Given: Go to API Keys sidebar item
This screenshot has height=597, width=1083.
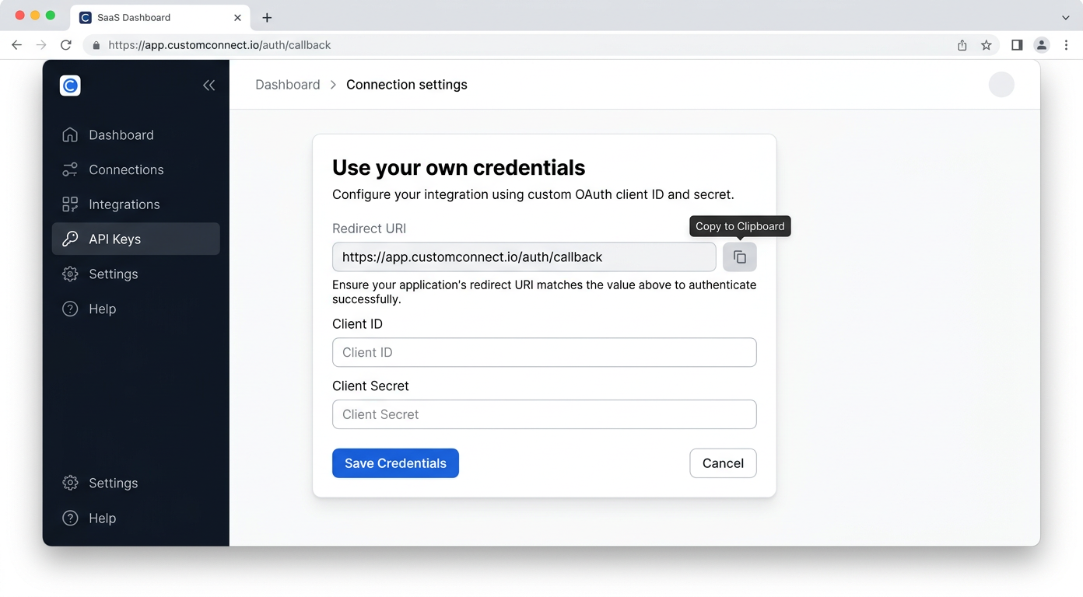Looking at the screenshot, I should 115,239.
